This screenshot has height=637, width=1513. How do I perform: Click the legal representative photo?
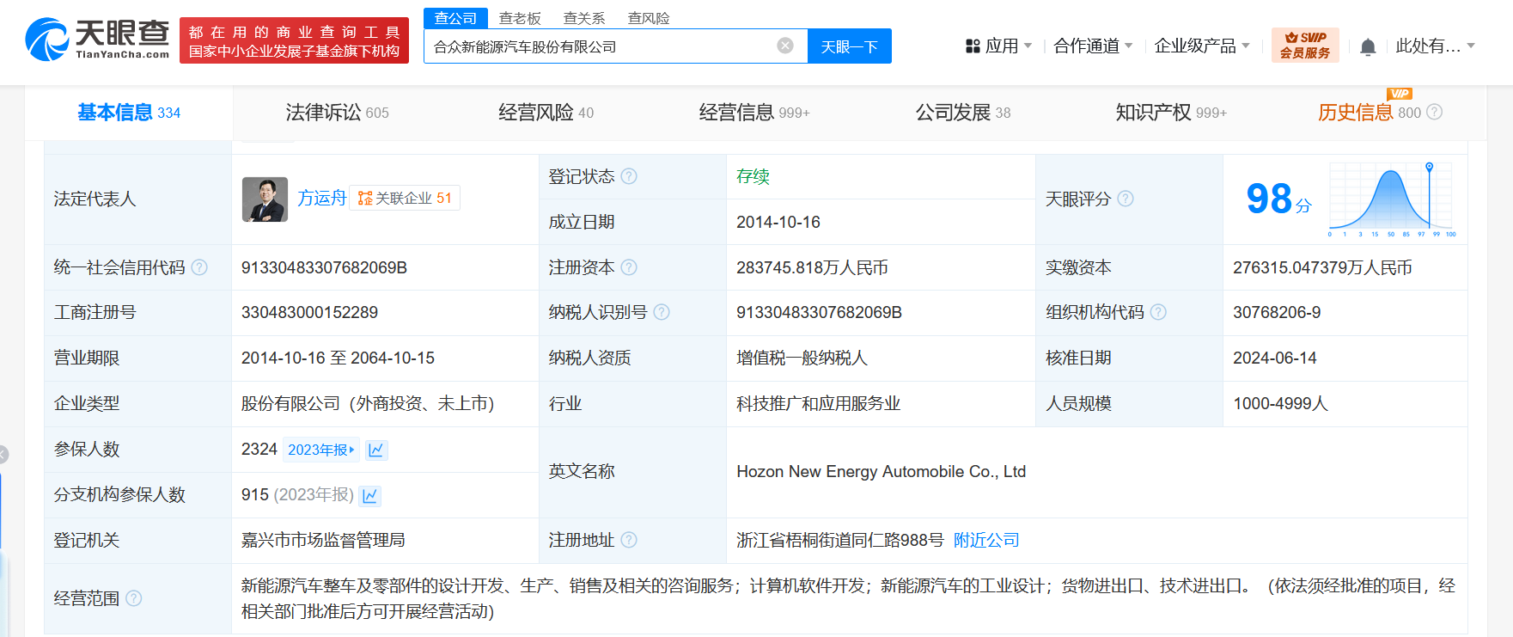coord(265,199)
